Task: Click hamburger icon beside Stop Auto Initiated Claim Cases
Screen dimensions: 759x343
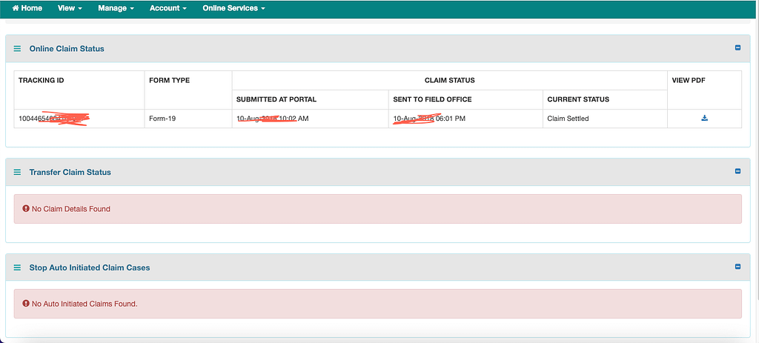Action: pyautogui.click(x=18, y=267)
